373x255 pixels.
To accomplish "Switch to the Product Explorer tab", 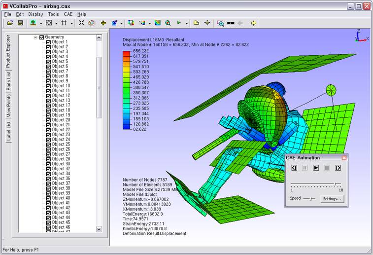I will 8,51.
